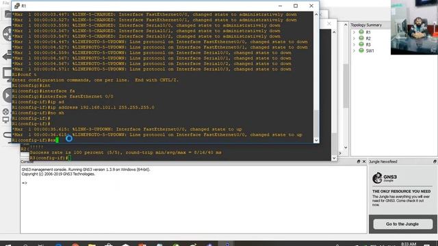Select the all devices icon in GNS3 sidebar

coord(5,112)
